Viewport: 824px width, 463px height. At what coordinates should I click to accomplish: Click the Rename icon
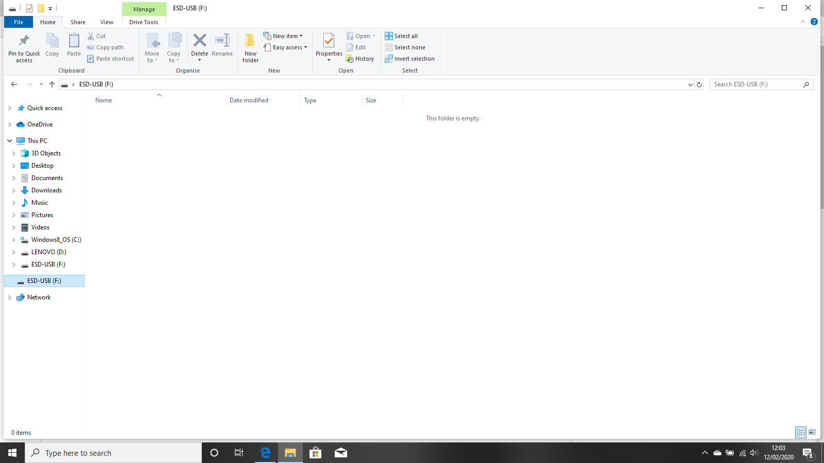(x=222, y=40)
